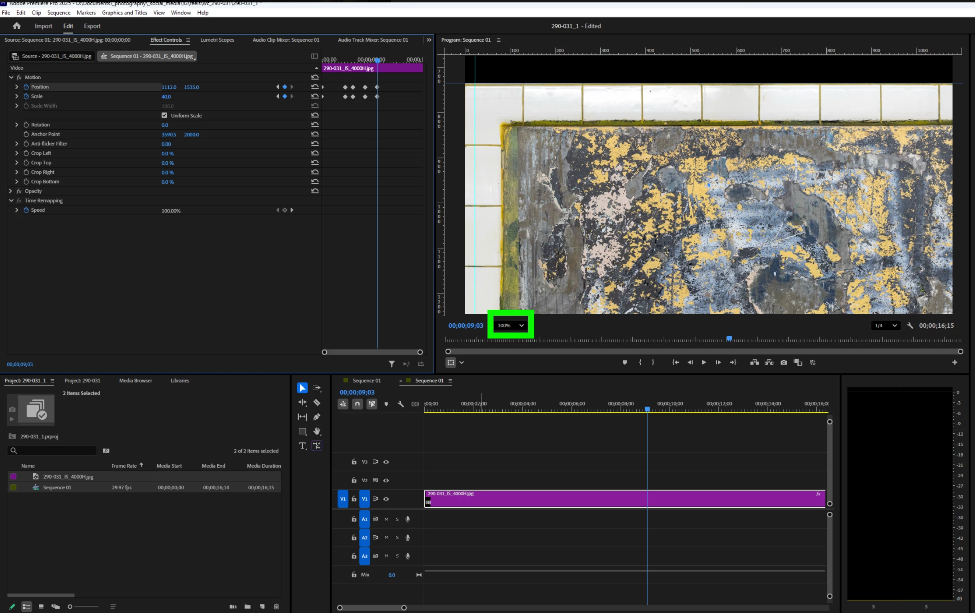Switch to the Lumetri Scopes tab
The width and height of the screenshot is (975, 613).
217,40
